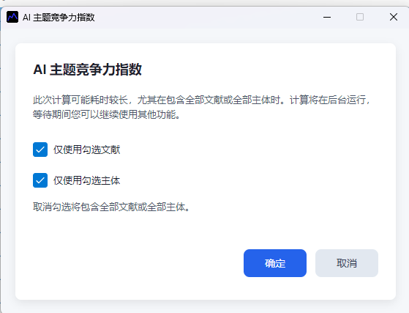This screenshot has height=313, width=409.
Task: Click the 仅使用勾选主体 label text
Action: (87, 180)
